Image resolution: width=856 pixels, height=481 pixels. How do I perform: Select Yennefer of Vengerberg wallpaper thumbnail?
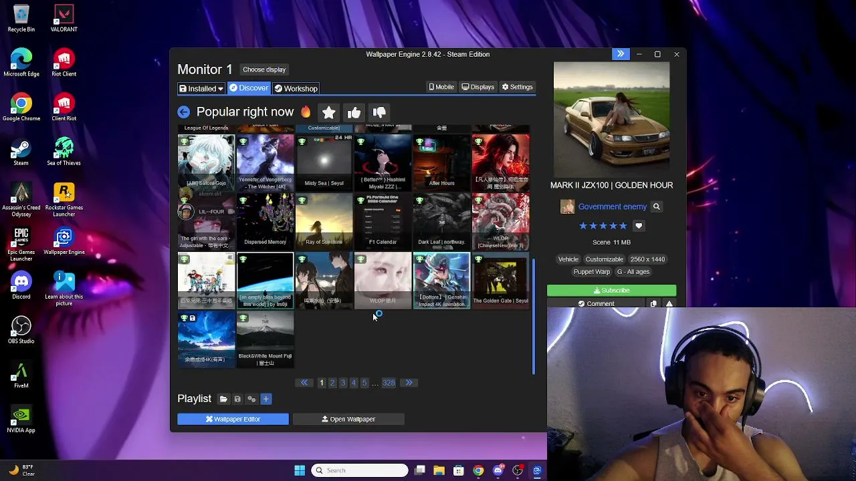click(x=265, y=163)
